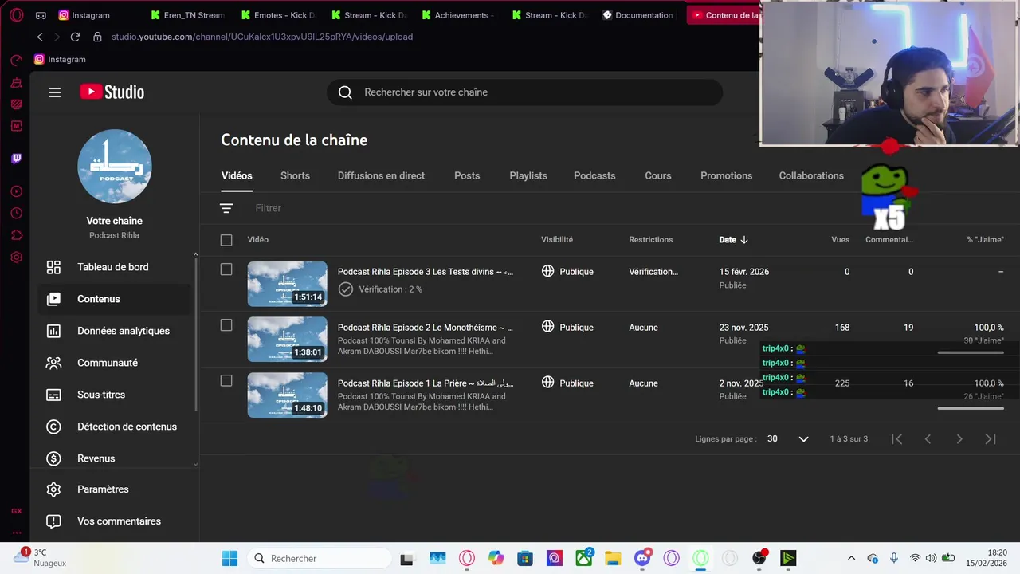
Task: Open history clock in Opera sidebar
Action: (16, 213)
